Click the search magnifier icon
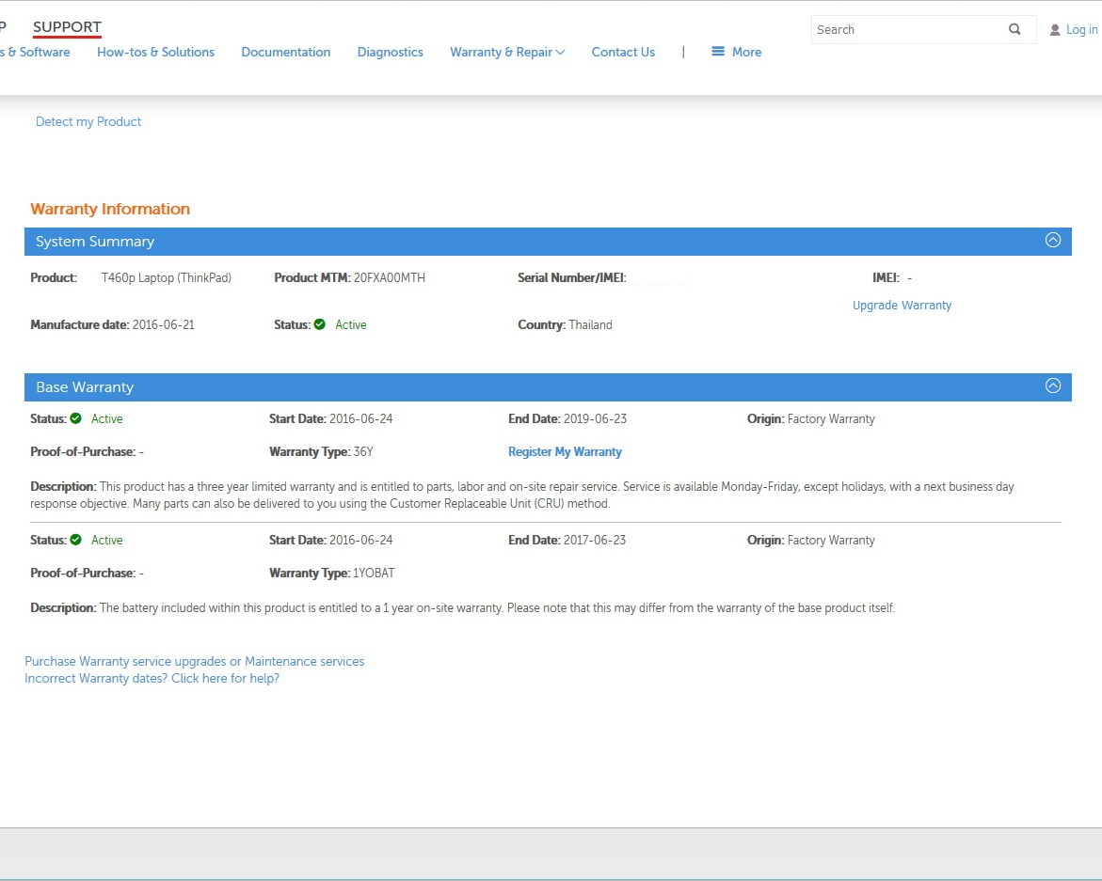Image resolution: width=1102 pixels, height=881 pixels. pos(1014,29)
